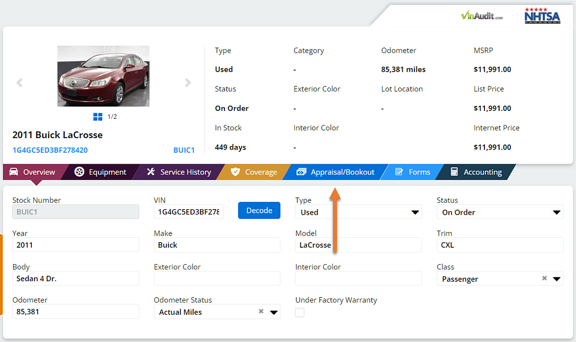This screenshot has height=342, width=576.
Task: Clear the Class field using its X
Action: (544, 278)
